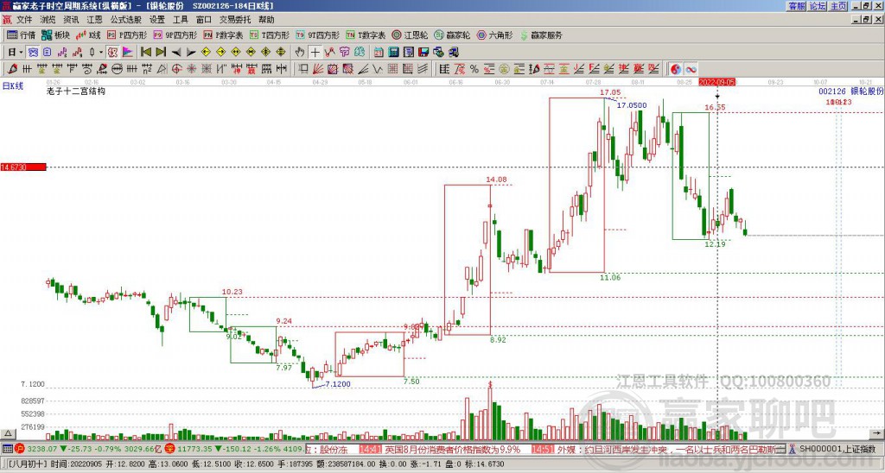This screenshot has height=473, width=885.
Task: Open the 六角形 hexagon tool
Action: pos(494,35)
